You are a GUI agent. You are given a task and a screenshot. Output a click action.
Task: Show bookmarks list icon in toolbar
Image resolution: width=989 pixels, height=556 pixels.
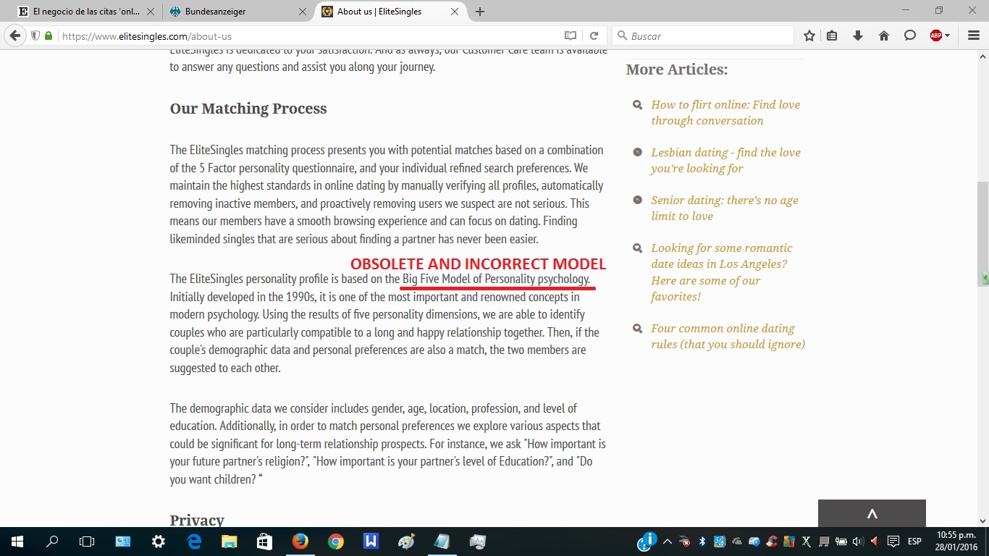[833, 35]
